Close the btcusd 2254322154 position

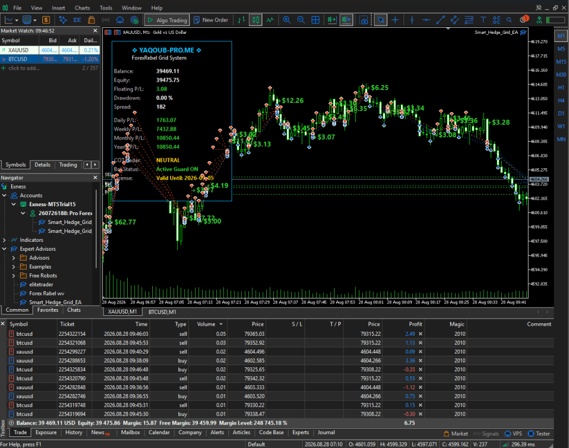[421, 333]
